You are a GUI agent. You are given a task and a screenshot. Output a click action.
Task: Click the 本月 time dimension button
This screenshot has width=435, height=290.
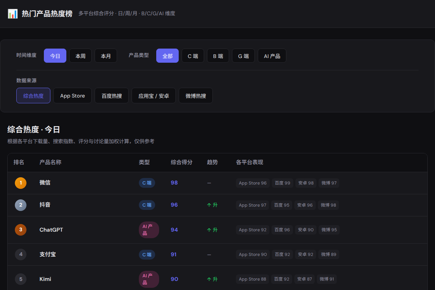pyautogui.click(x=105, y=55)
